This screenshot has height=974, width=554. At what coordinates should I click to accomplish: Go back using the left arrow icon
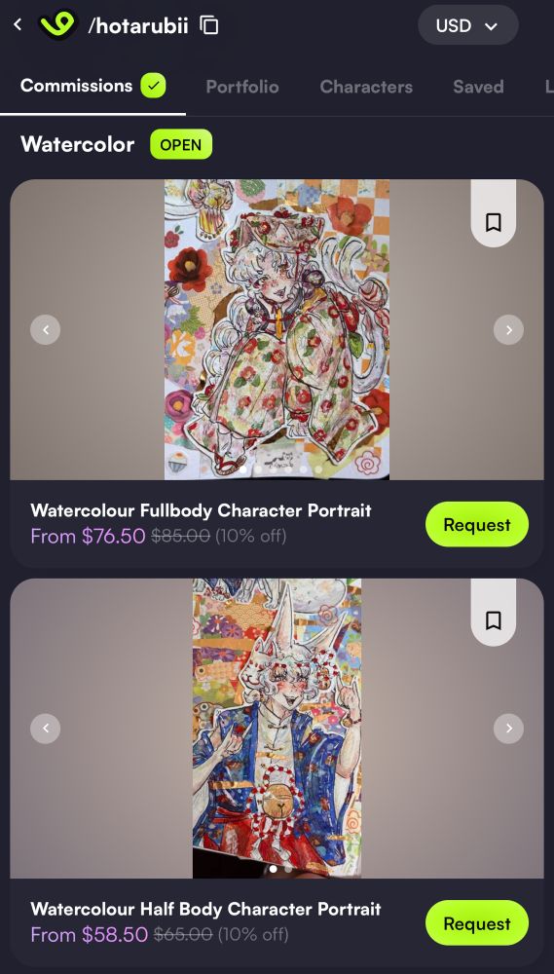[18, 25]
